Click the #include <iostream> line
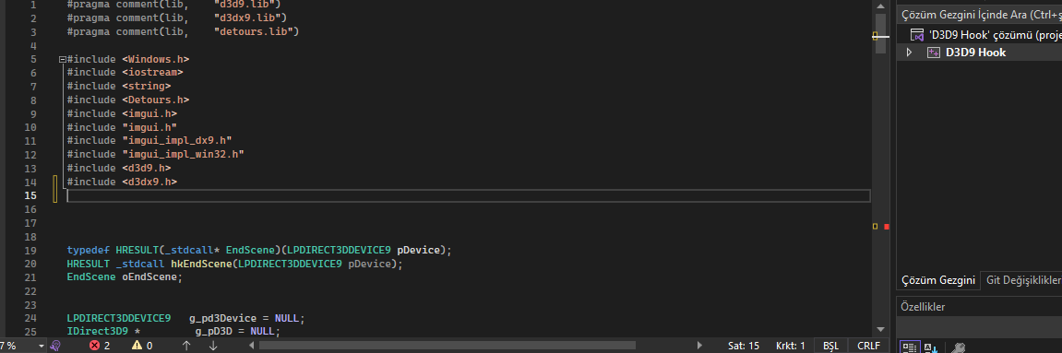 point(125,73)
